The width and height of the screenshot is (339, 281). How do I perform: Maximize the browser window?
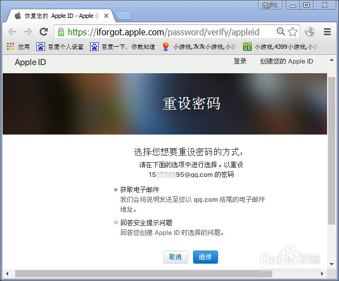tap(306, 5)
